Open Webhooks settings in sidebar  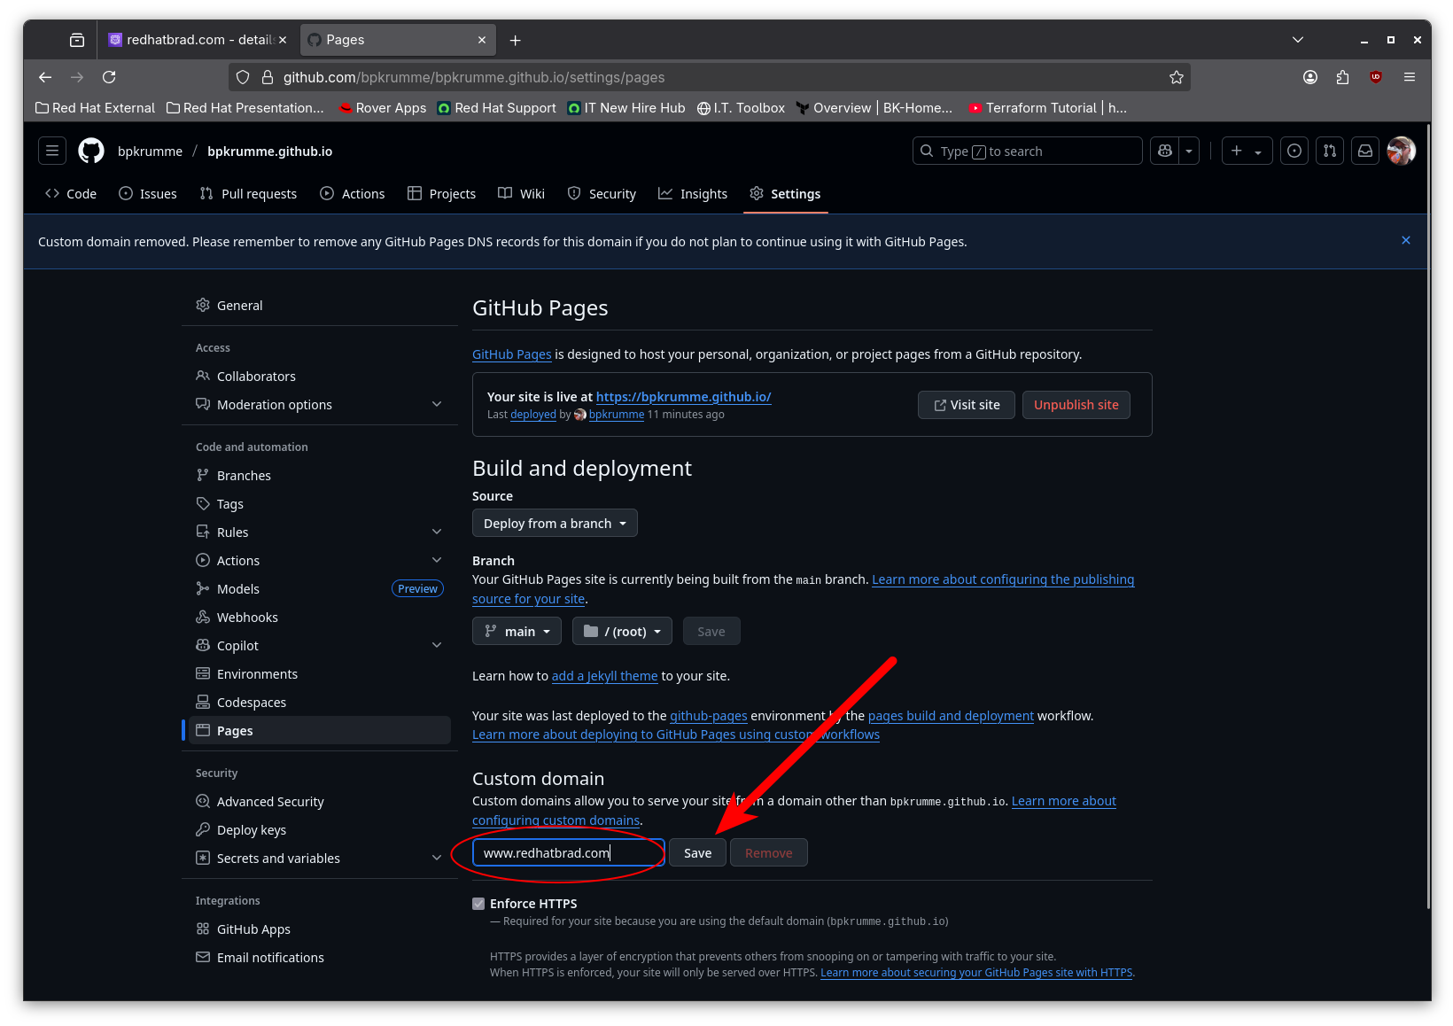pyautogui.click(x=320, y=618)
